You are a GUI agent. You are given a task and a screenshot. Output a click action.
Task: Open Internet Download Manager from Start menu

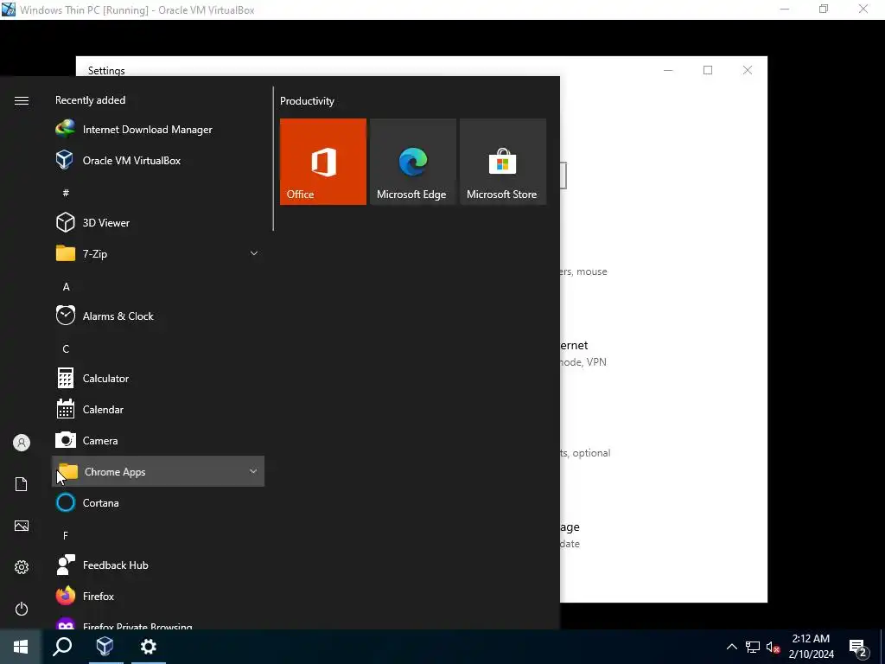pyautogui.click(x=158, y=130)
